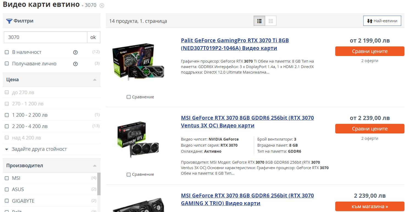Remove the 3070 search filter tag
The width and height of the screenshot is (413, 212).
[x=102, y=5]
